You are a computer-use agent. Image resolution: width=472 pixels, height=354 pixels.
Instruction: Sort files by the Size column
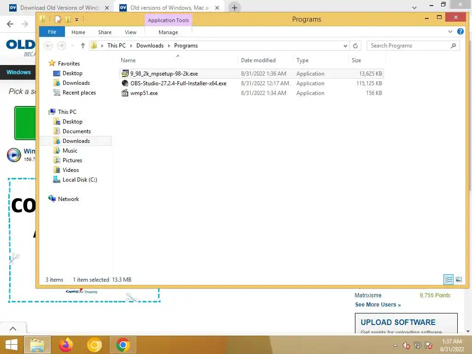click(356, 60)
